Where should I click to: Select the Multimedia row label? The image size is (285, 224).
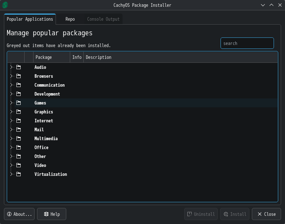(46, 139)
